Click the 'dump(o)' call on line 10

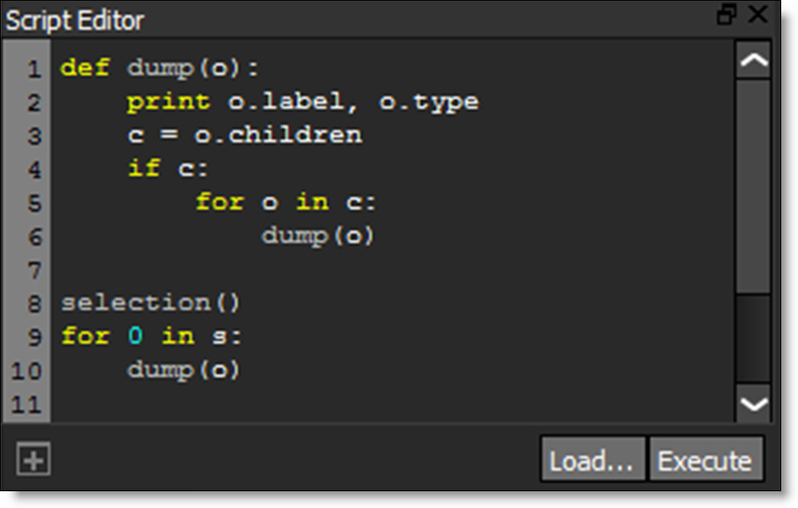tap(183, 371)
